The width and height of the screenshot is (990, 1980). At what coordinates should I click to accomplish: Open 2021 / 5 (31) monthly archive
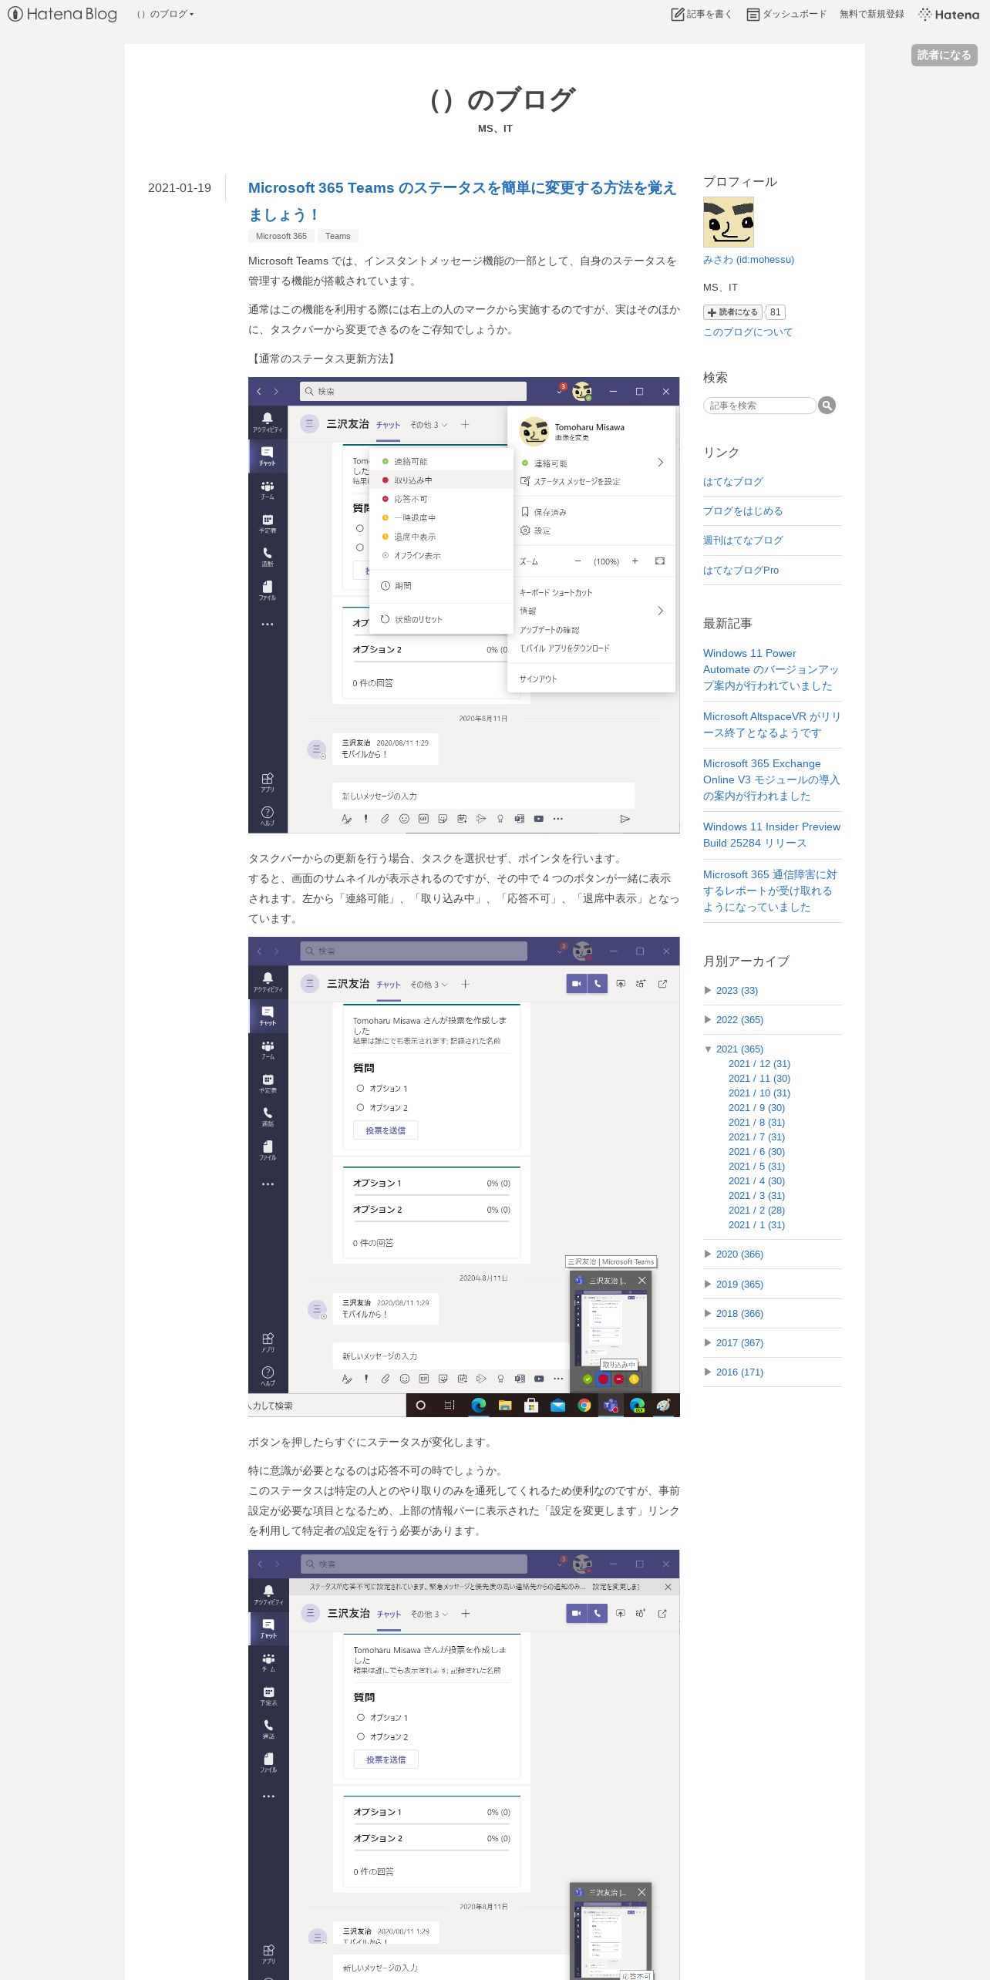(x=756, y=1167)
